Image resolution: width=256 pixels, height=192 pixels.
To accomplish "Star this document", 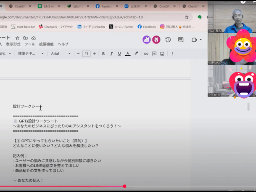I will (17, 38).
